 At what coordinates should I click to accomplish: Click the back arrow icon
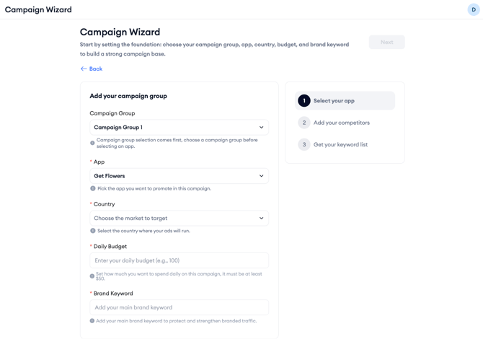pyautogui.click(x=84, y=69)
